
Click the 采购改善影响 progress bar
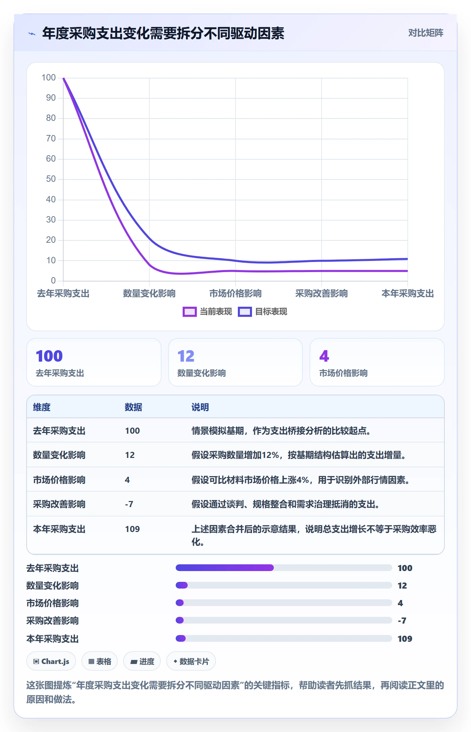coord(284,620)
